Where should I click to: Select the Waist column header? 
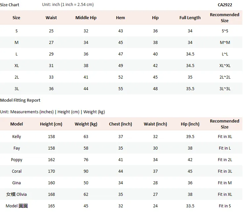(x=51, y=18)
